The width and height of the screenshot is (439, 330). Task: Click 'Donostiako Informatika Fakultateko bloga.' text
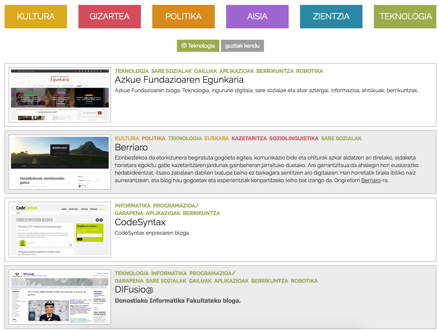click(178, 301)
